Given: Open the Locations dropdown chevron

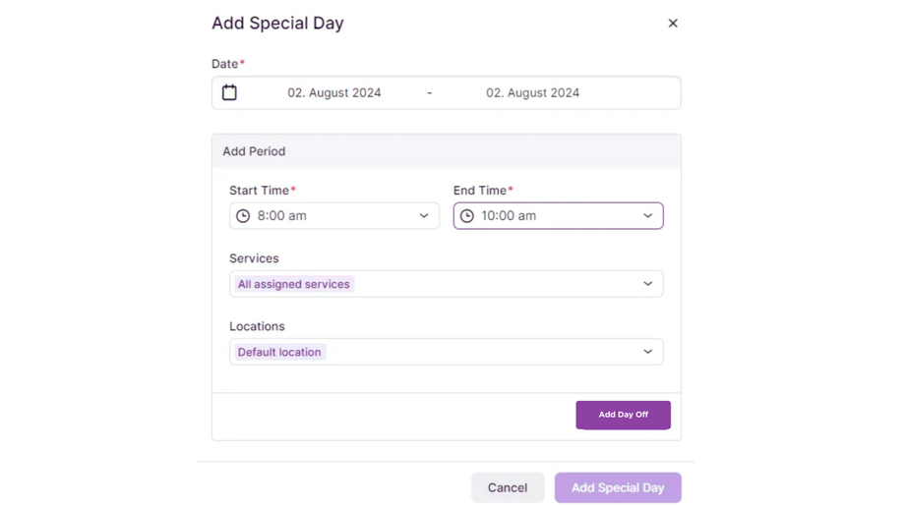Looking at the screenshot, I should pos(647,352).
